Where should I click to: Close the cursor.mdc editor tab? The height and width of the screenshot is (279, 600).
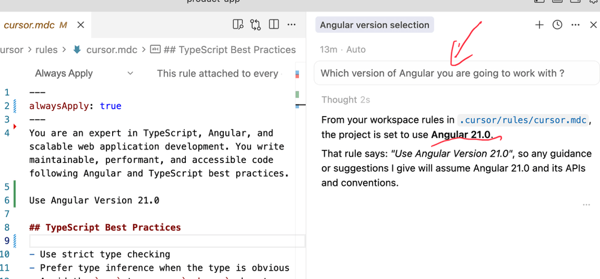pos(81,25)
